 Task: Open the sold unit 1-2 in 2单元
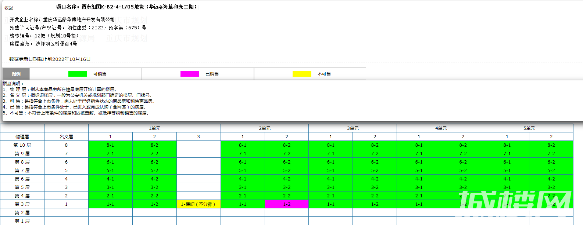point(287,204)
